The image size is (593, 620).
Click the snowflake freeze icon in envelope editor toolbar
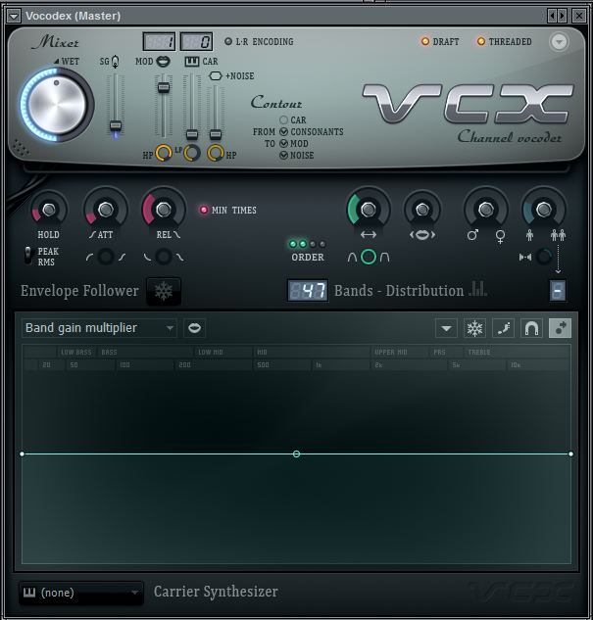pos(474,328)
